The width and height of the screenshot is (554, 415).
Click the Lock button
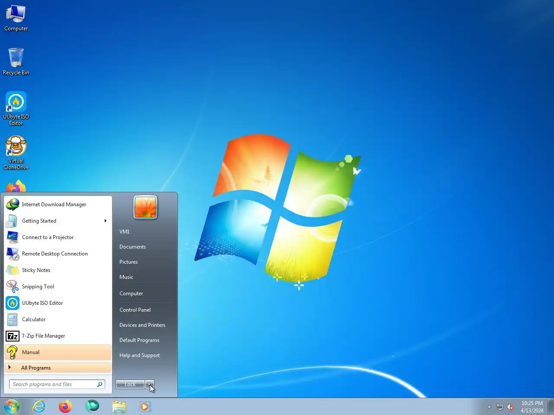tap(130, 384)
